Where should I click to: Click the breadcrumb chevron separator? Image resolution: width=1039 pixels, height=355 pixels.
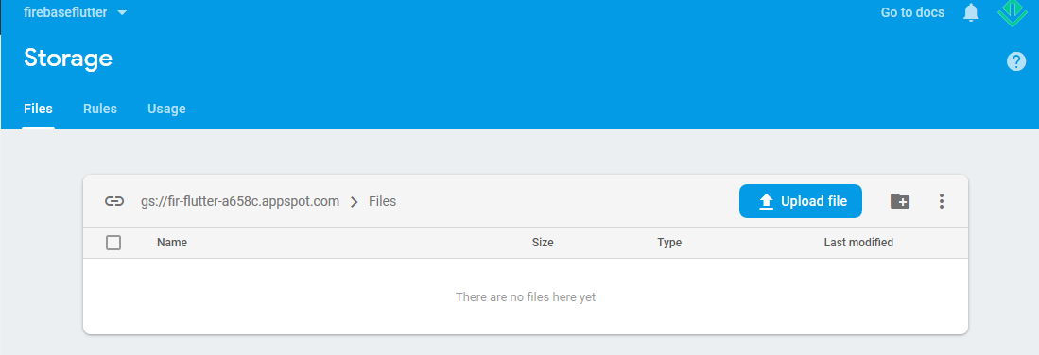point(355,202)
